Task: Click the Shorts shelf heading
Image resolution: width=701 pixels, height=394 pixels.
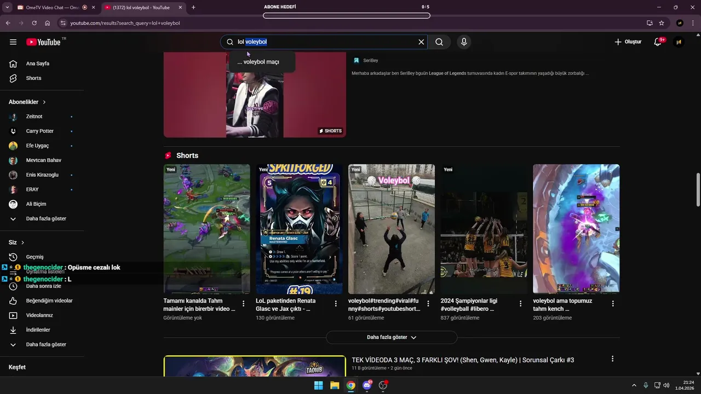Action: (187, 155)
